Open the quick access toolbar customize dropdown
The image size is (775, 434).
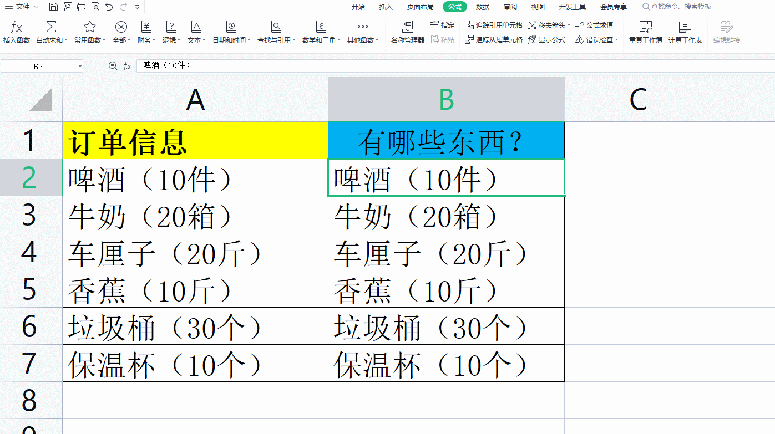pyautogui.click(x=137, y=7)
